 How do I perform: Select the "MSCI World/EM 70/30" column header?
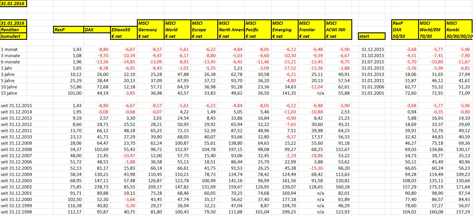click(432, 30)
